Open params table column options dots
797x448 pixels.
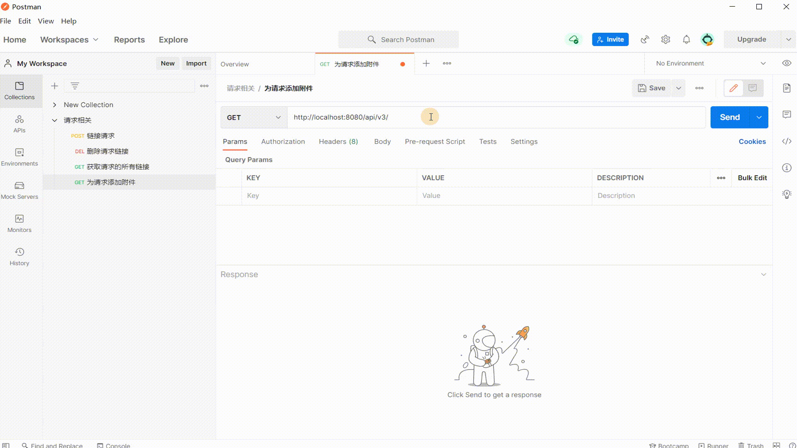point(721,178)
